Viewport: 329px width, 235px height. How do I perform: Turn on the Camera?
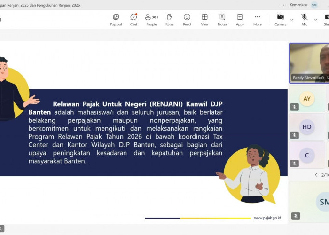tap(280, 20)
